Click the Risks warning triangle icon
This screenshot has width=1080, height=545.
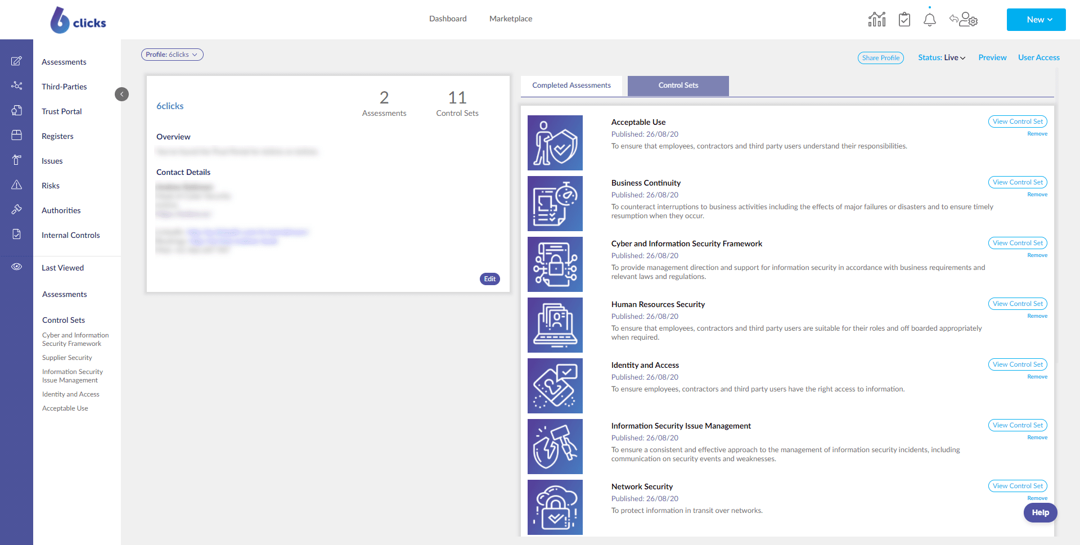(17, 185)
